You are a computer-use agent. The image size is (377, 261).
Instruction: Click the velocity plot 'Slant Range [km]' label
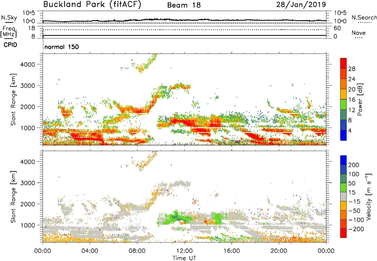pyautogui.click(x=13, y=196)
